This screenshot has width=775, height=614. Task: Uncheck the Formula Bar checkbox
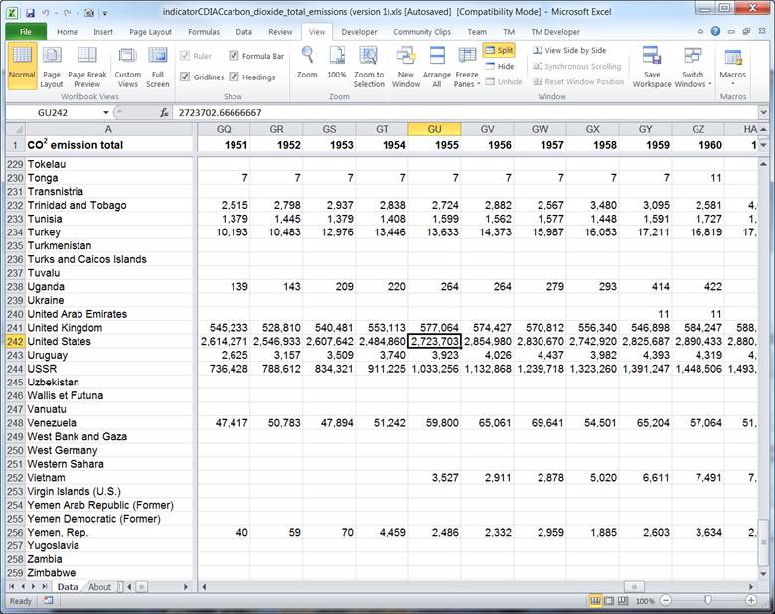click(x=234, y=57)
